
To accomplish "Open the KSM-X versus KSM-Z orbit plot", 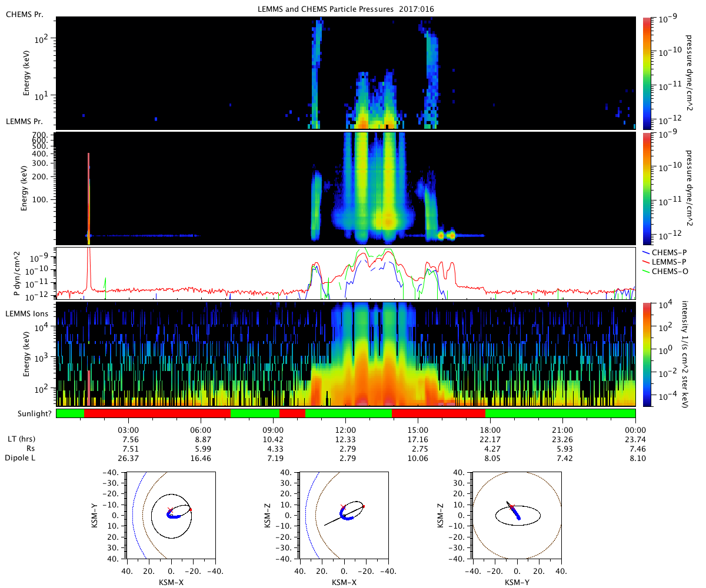I will tap(344, 514).
